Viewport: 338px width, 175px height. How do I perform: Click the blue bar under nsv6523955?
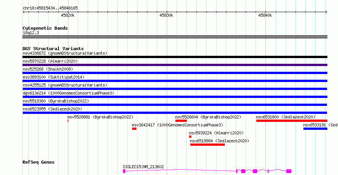click(175, 113)
